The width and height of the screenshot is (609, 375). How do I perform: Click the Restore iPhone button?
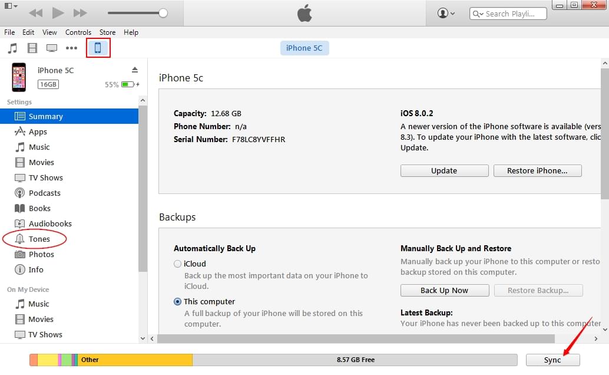(537, 171)
